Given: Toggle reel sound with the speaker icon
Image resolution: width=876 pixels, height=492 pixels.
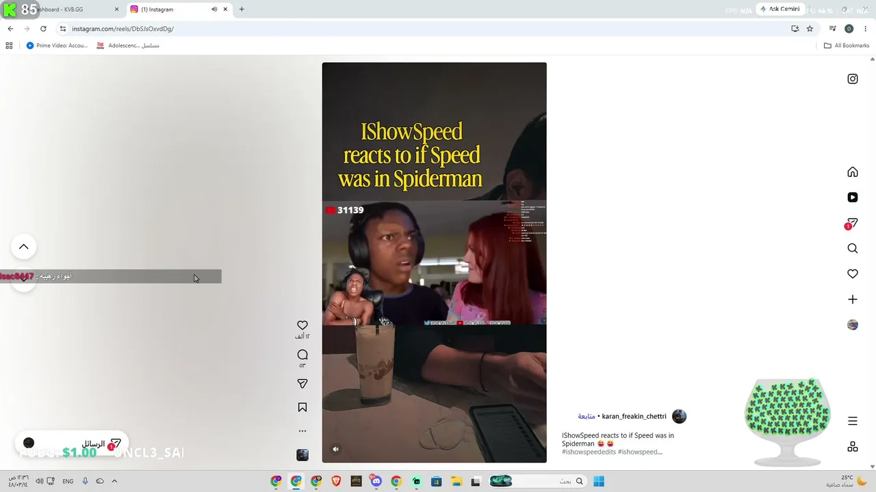Looking at the screenshot, I should [335, 449].
